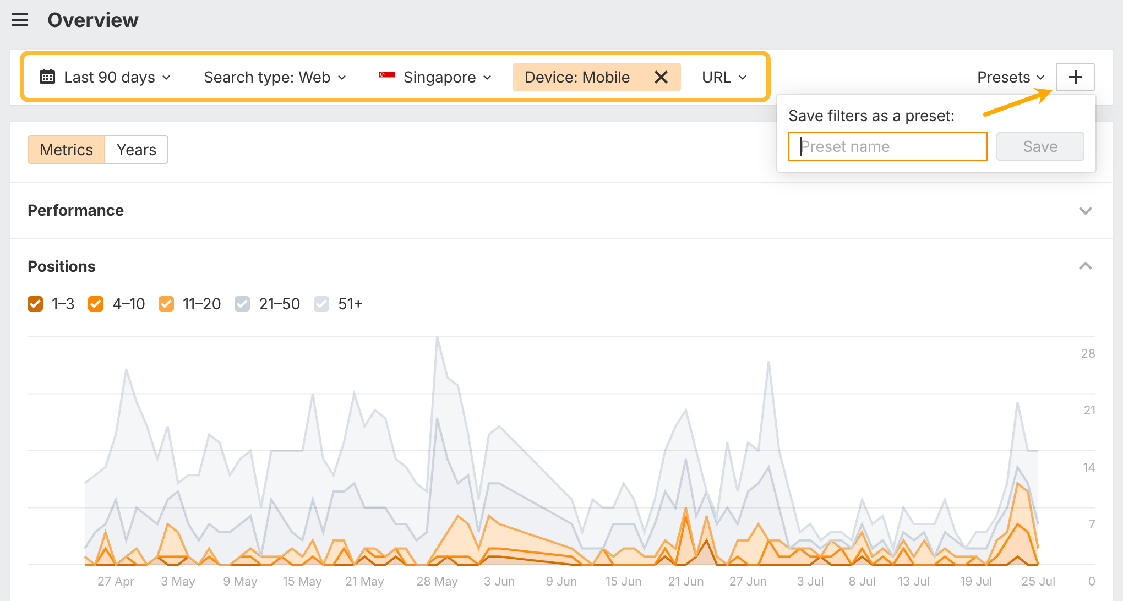Open the URL filter dropdown

tap(724, 77)
